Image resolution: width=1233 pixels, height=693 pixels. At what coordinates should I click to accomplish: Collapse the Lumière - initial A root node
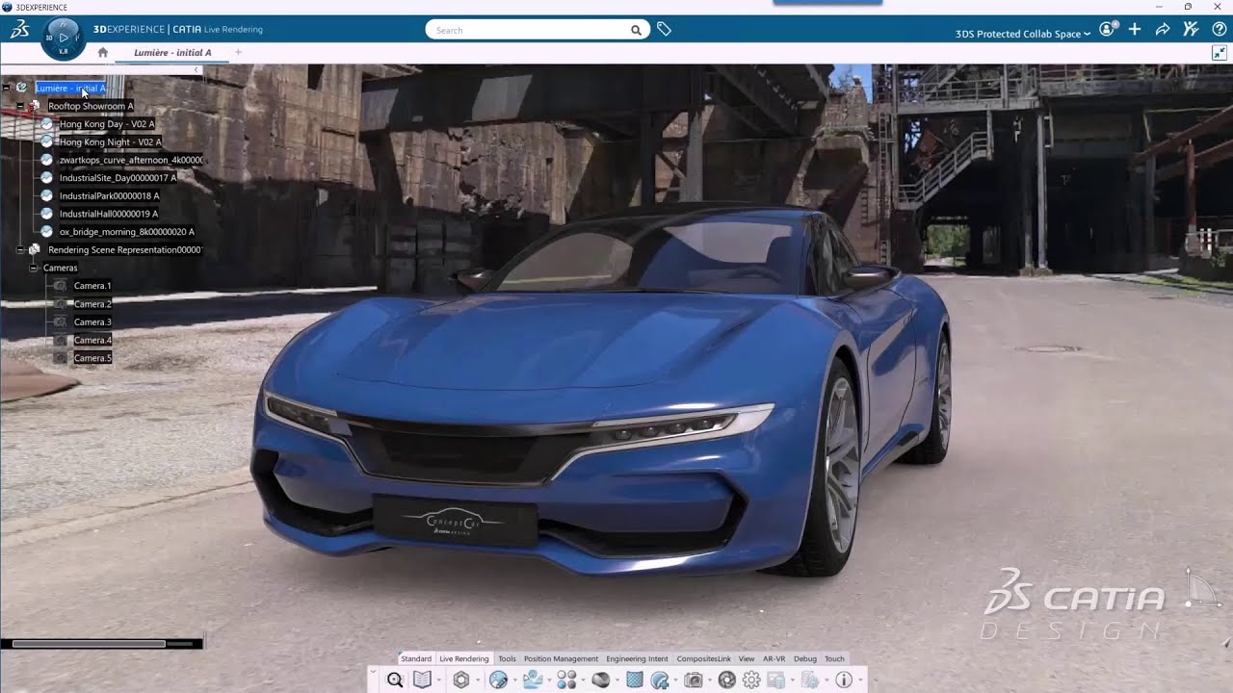pyautogui.click(x=7, y=88)
